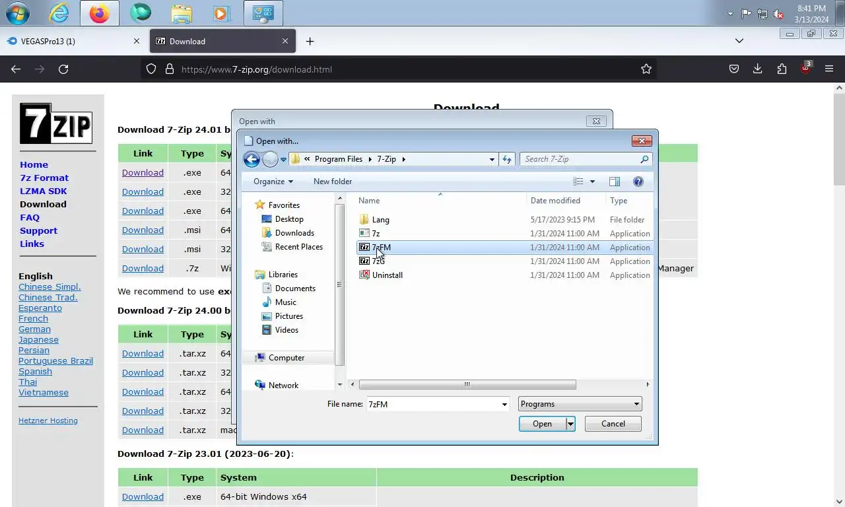Expand the address path dropdown
845x507 pixels.
(492, 159)
